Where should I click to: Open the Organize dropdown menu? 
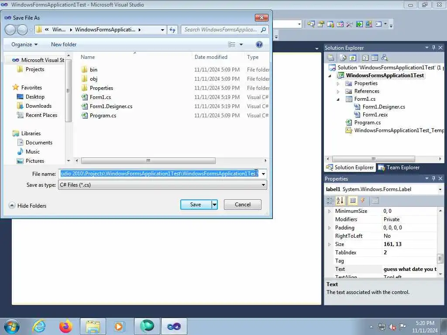point(24,44)
